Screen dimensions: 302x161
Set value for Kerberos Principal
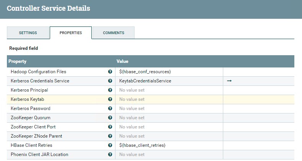click(169, 90)
